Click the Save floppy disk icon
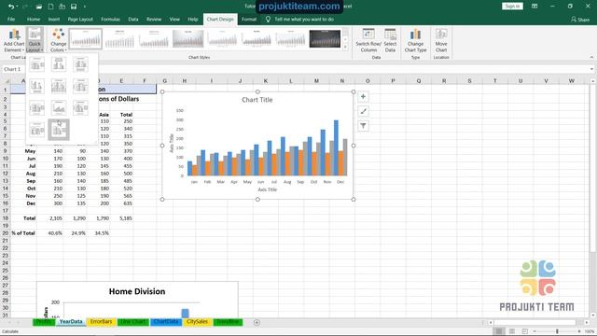The height and width of the screenshot is (336, 597). pyautogui.click(x=74, y=7)
